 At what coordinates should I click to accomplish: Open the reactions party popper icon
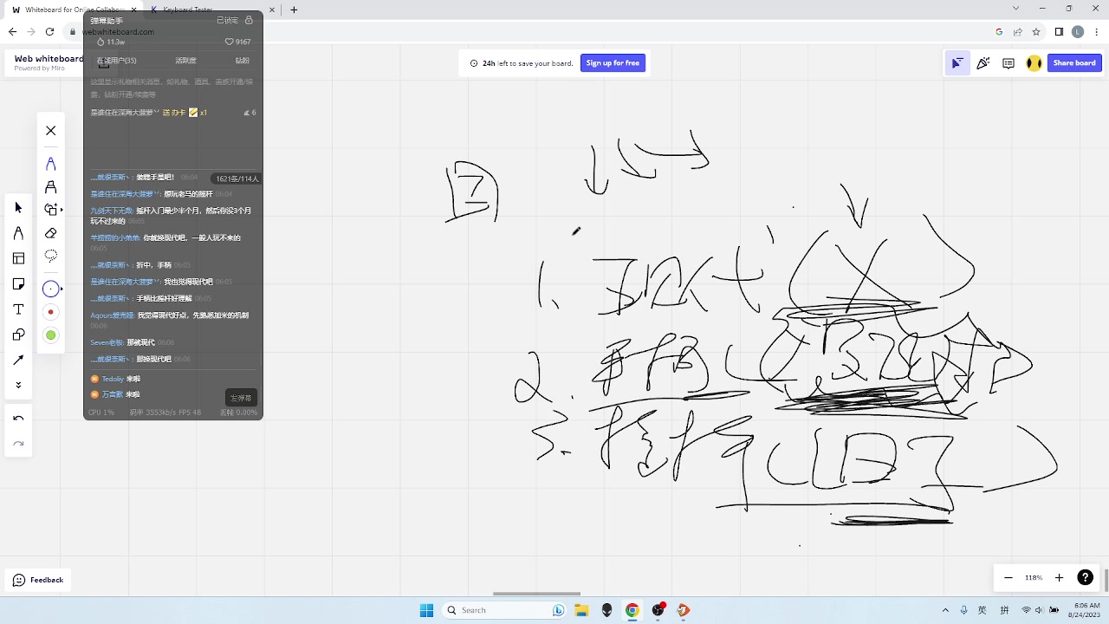click(x=983, y=63)
